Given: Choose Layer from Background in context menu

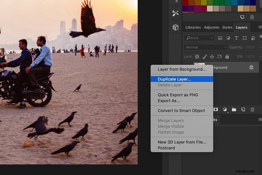Looking at the screenshot, I should [182, 69].
